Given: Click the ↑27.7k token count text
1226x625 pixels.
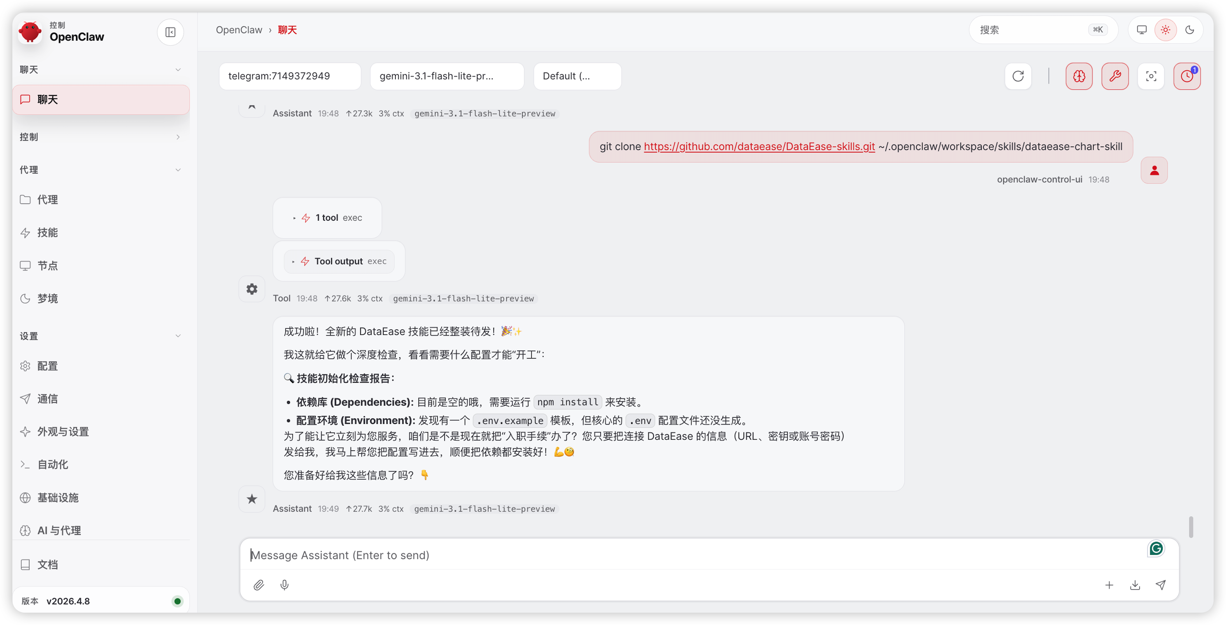Looking at the screenshot, I should 359,508.
